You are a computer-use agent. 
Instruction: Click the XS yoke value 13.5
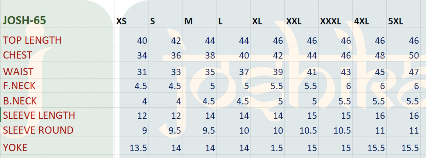click(138, 148)
